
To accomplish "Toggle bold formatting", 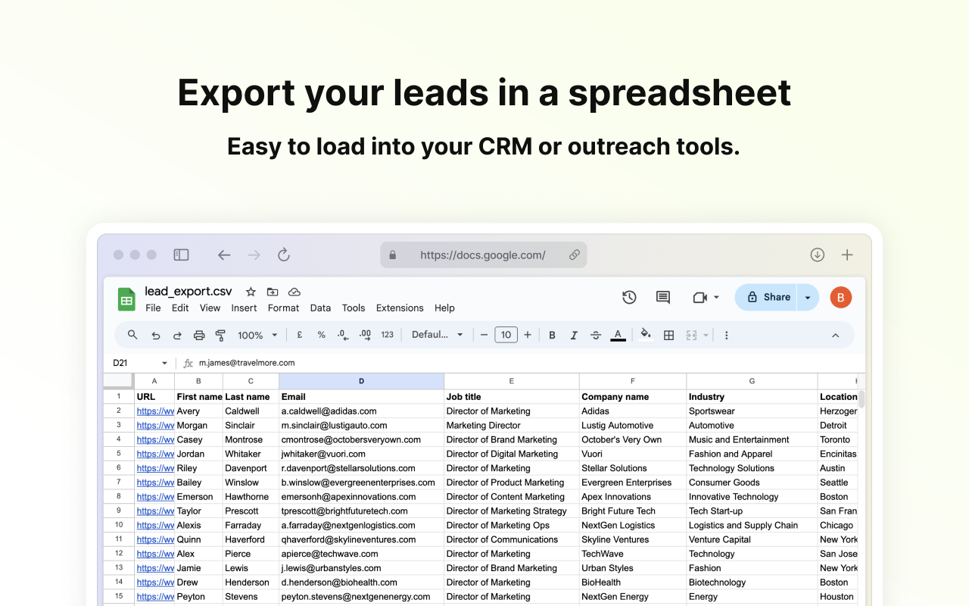I will pyautogui.click(x=552, y=335).
